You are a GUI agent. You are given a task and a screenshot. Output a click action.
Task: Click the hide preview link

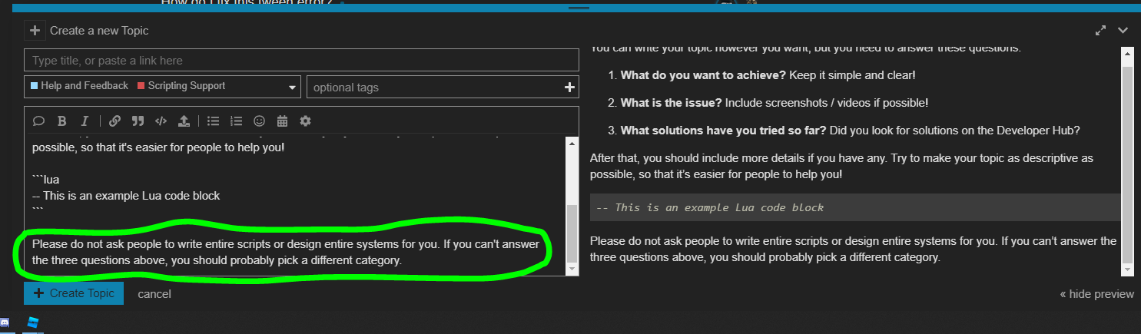tap(1096, 294)
